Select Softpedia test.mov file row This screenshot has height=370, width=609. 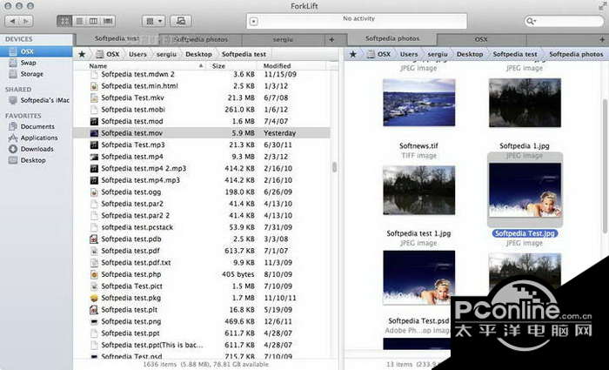point(202,133)
